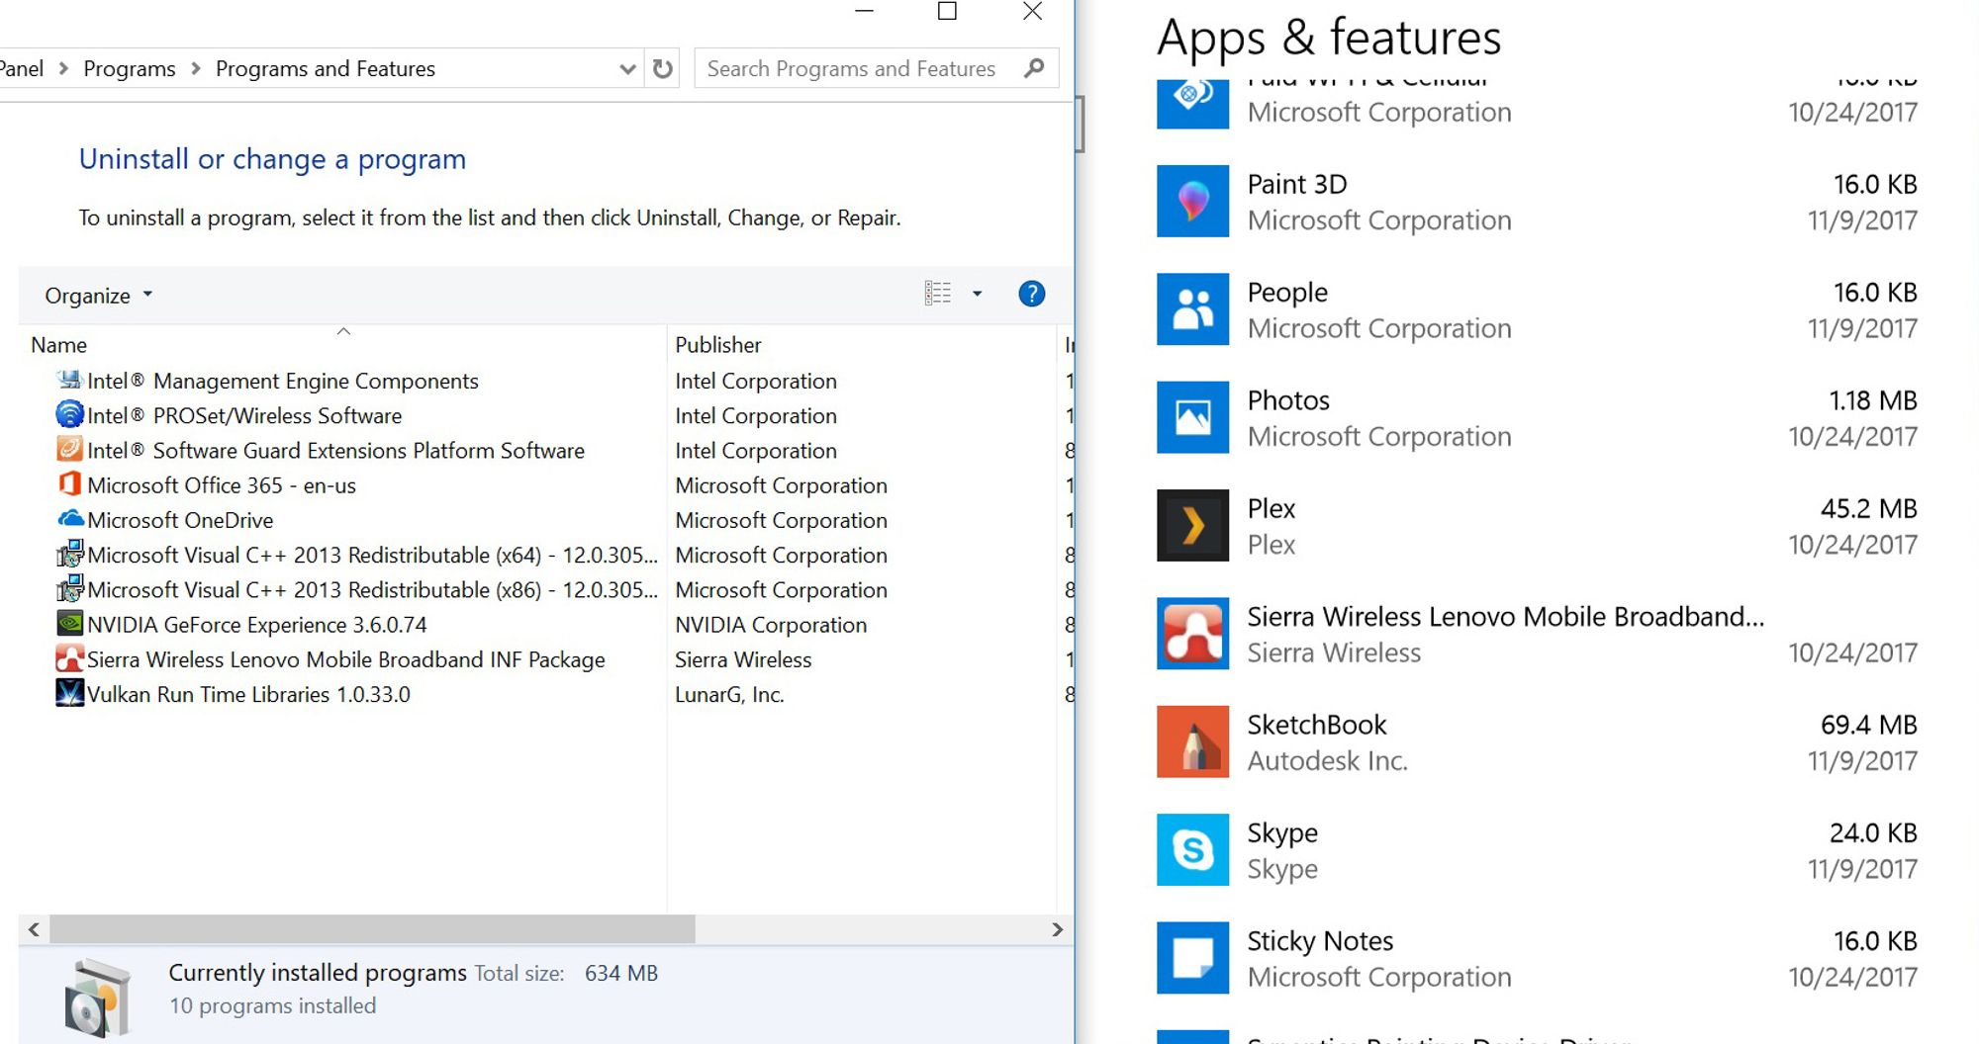This screenshot has height=1044, width=1979.
Task: Select the Paint 3D app icon
Action: point(1192,201)
